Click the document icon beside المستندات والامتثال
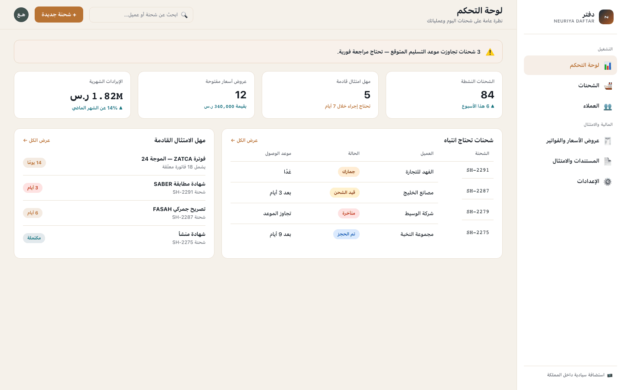This screenshot has height=390, width=624. [x=608, y=161]
